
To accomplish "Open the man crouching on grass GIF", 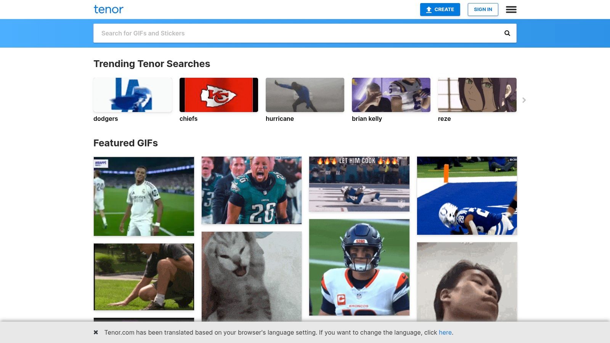I will 144,277.
